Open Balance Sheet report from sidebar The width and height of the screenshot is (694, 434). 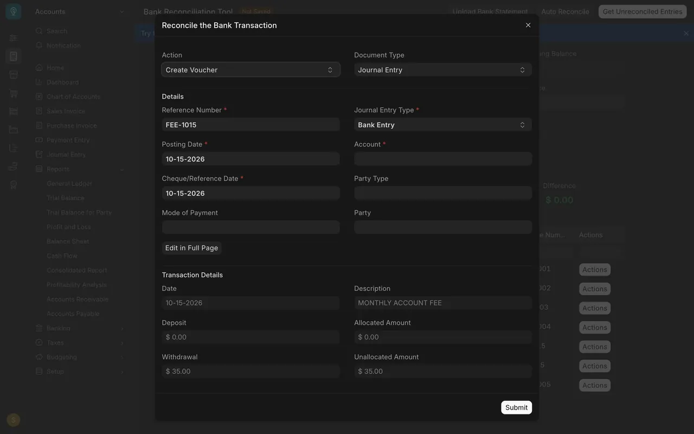click(x=68, y=241)
